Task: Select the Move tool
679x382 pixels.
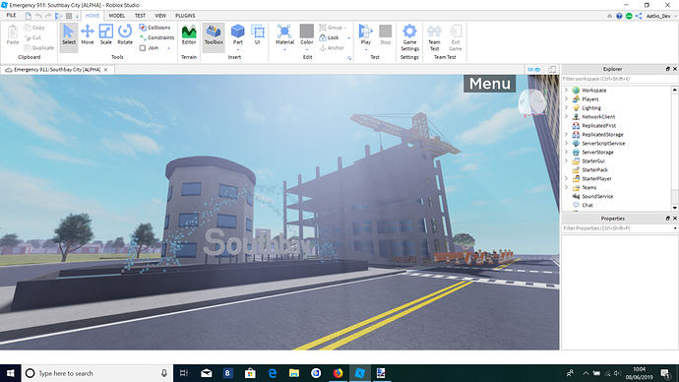Action: click(87, 34)
